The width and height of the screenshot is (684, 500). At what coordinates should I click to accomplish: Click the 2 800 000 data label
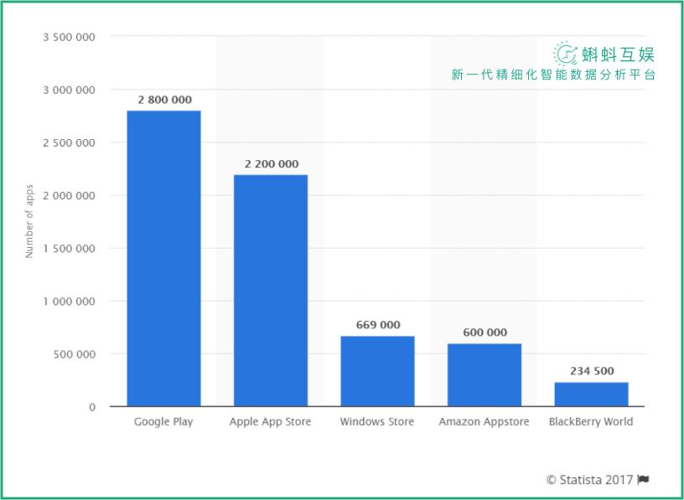[x=165, y=101]
